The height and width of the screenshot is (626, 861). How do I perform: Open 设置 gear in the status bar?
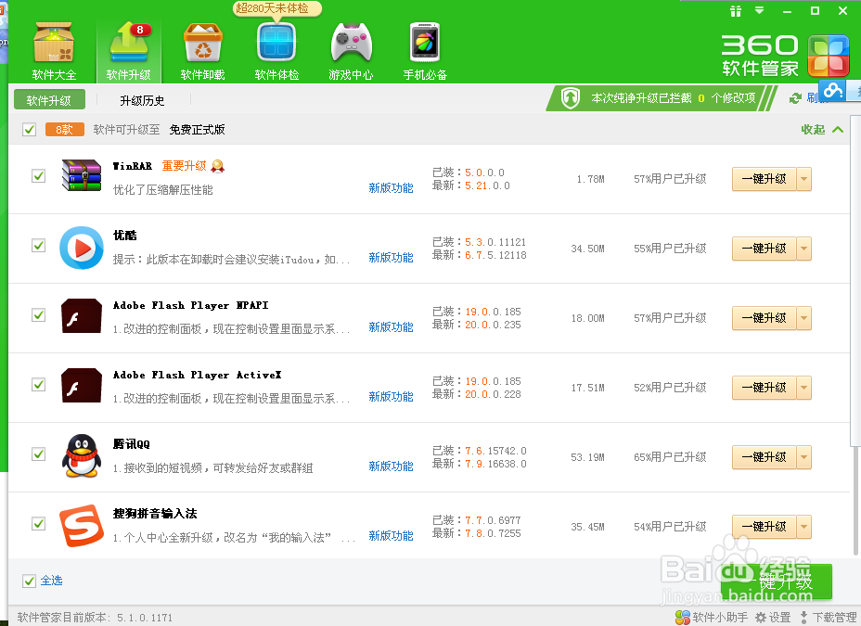point(773,618)
